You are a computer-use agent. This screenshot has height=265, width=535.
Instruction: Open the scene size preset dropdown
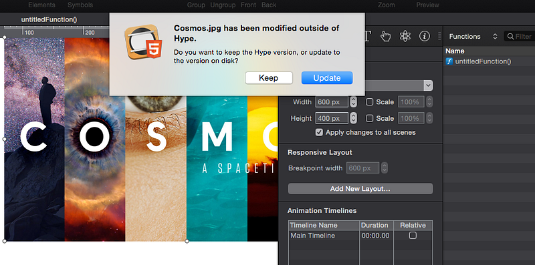(x=428, y=86)
